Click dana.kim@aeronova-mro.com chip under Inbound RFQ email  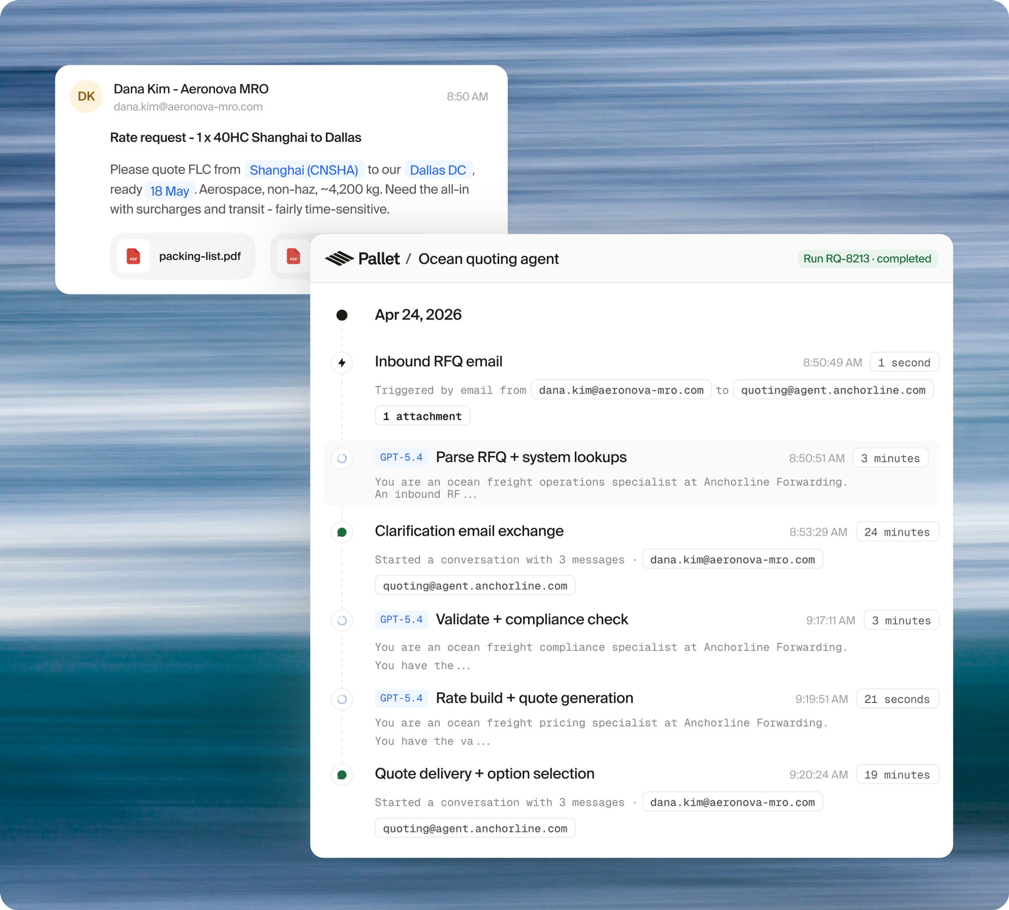[621, 390]
